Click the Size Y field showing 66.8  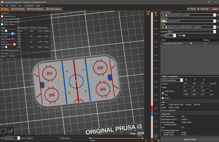pos(196,94)
